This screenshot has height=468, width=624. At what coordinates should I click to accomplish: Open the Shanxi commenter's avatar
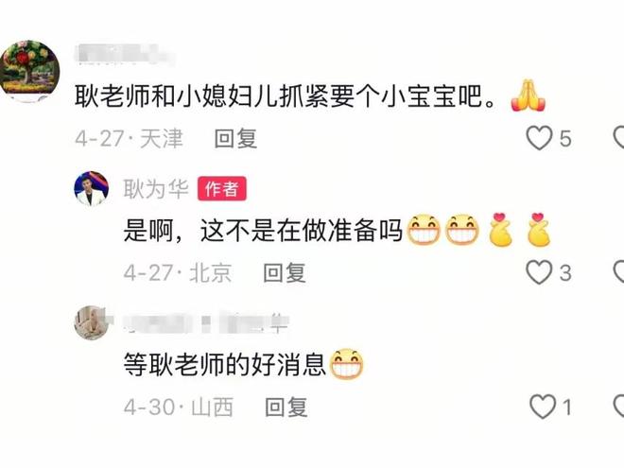[x=92, y=322]
